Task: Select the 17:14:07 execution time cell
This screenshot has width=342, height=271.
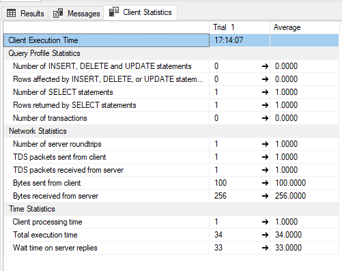Action: tap(240, 40)
